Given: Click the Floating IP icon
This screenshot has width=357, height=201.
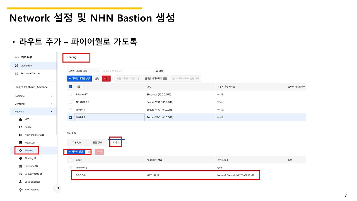Looking at the screenshot, I should coord(21,158).
